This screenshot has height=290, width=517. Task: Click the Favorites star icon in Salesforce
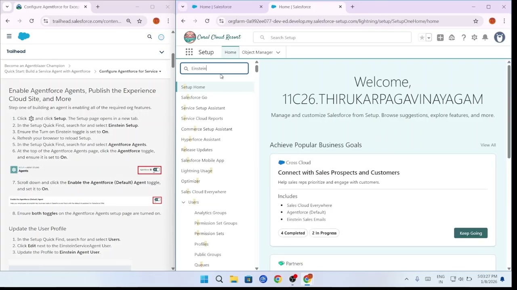point(422,37)
